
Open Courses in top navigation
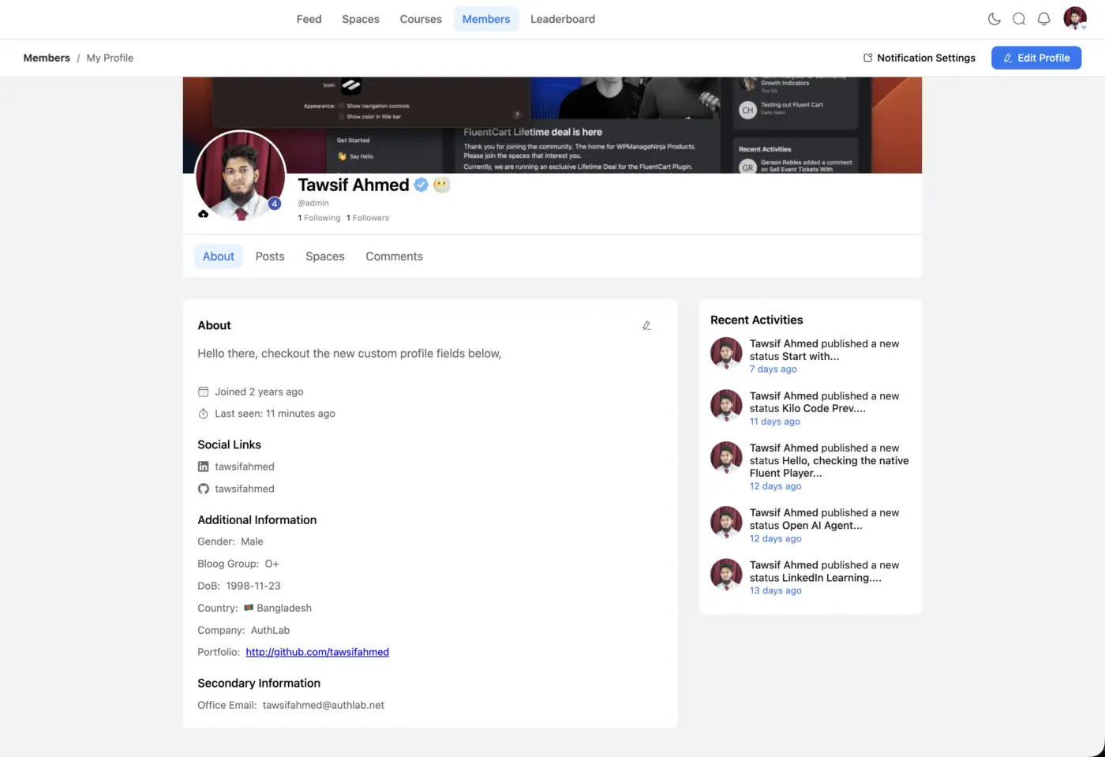[421, 19]
